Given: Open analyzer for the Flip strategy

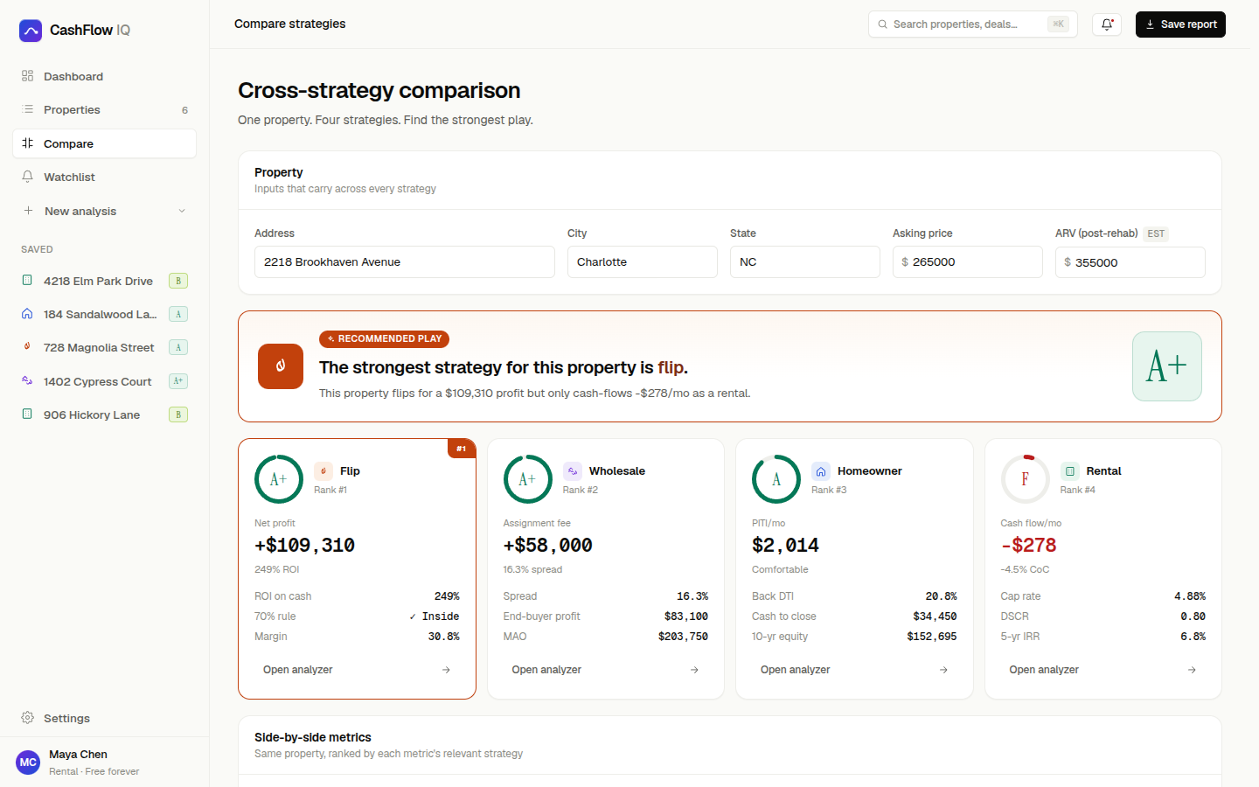Looking at the screenshot, I should point(357,670).
